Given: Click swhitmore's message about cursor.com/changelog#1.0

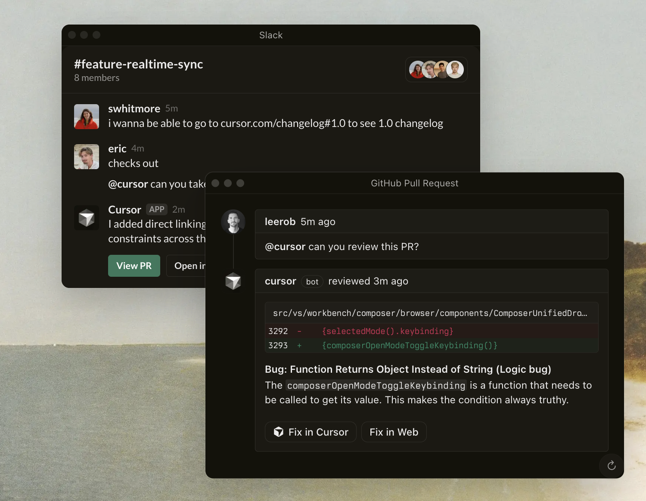Looking at the screenshot, I should click(276, 124).
